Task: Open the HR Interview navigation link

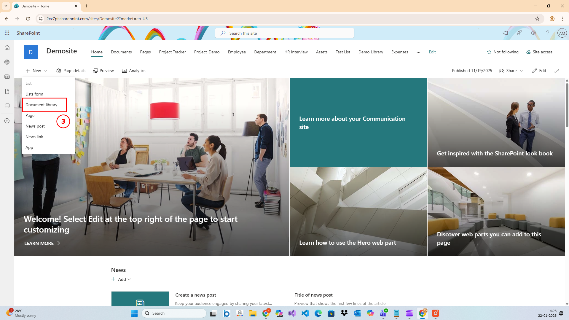Action: (x=296, y=52)
